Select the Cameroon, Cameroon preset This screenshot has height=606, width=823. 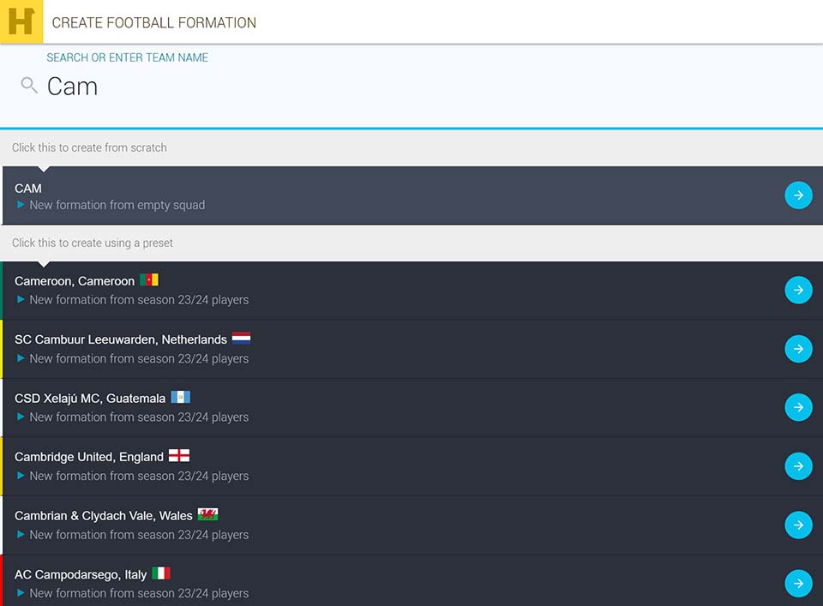coord(412,291)
